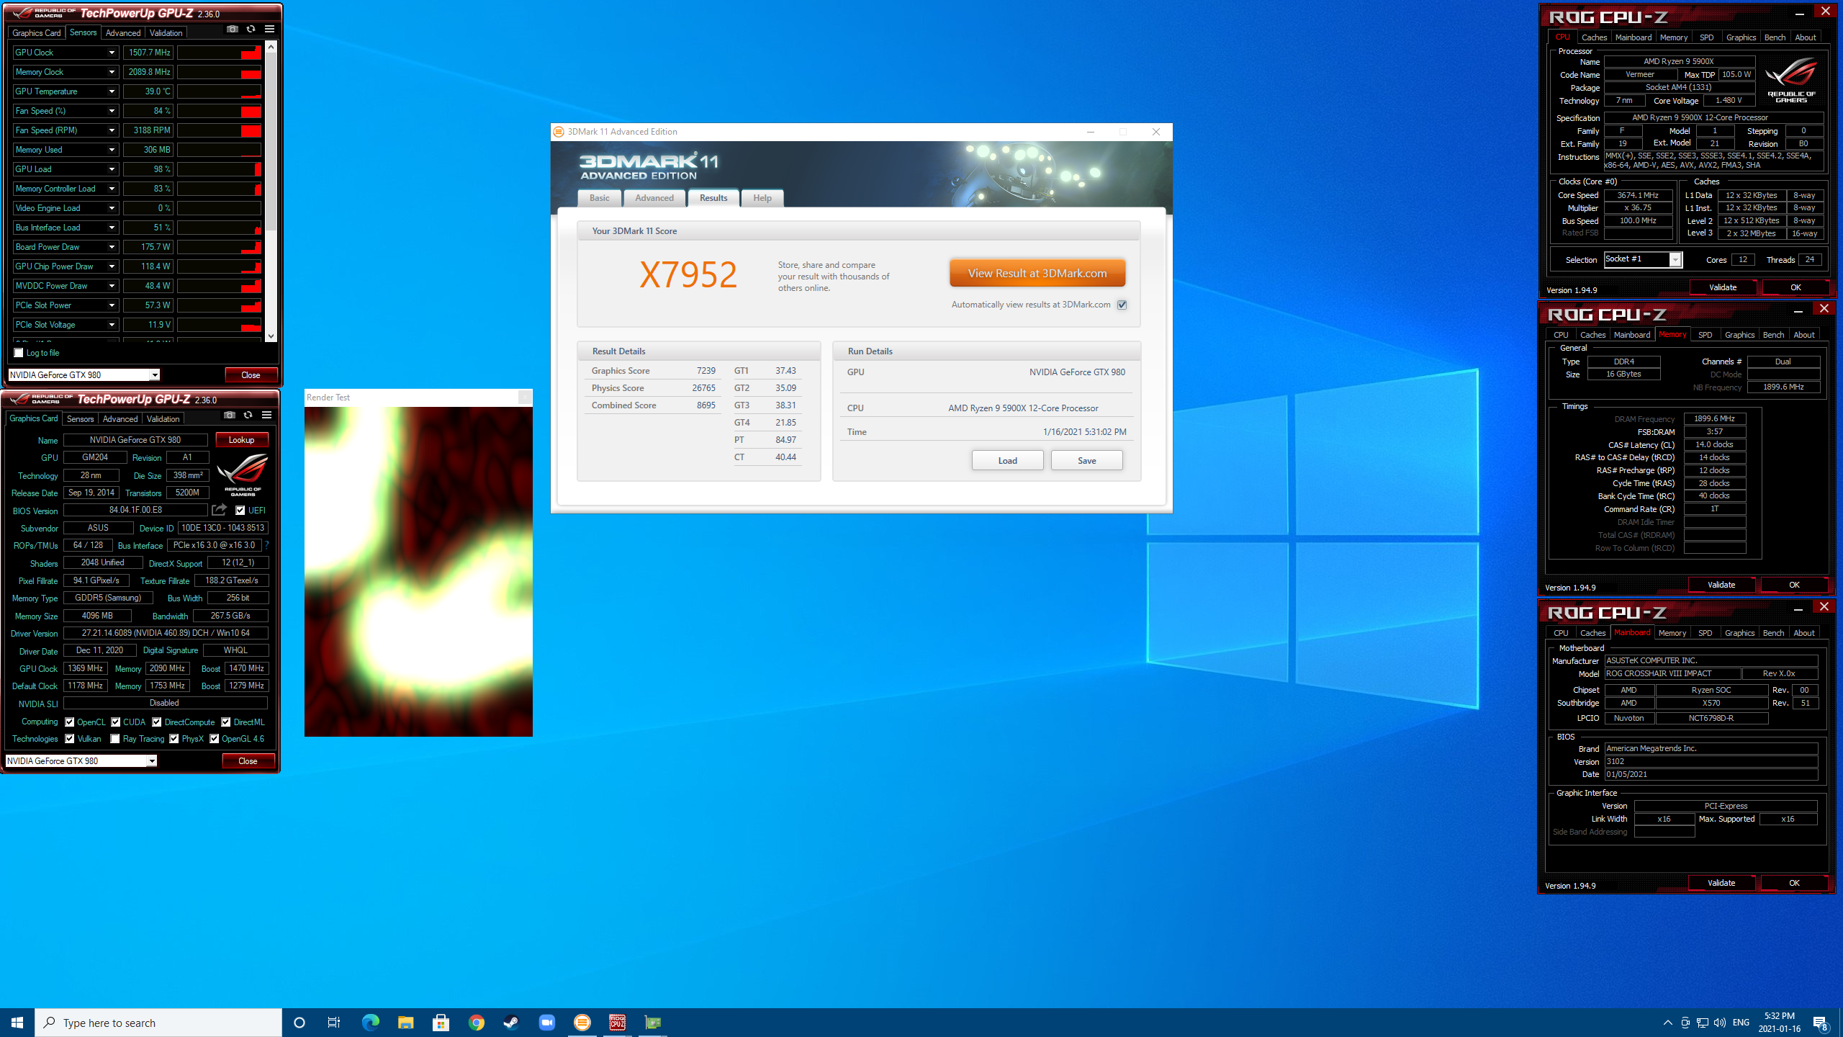Image resolution: width=1843 pixels, height=1037 pixels.
Task: Open notification center icon
Action: 1821,1023
